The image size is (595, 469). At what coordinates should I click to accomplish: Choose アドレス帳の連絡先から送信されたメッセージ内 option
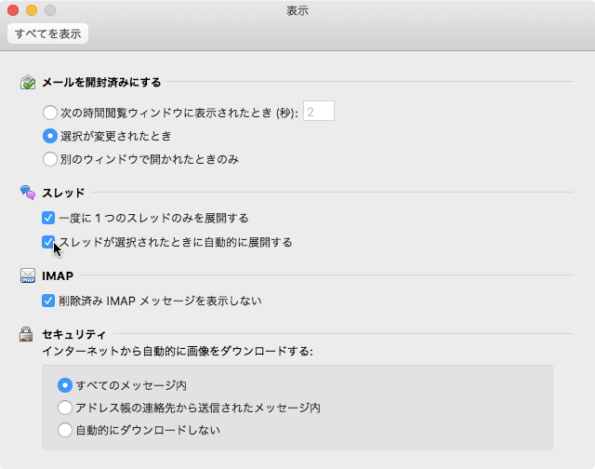(65, 408)
